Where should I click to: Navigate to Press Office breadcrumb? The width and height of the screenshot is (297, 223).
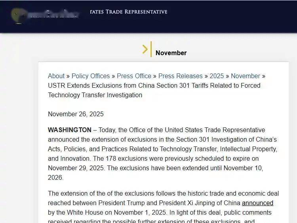[x=134, y=76]
